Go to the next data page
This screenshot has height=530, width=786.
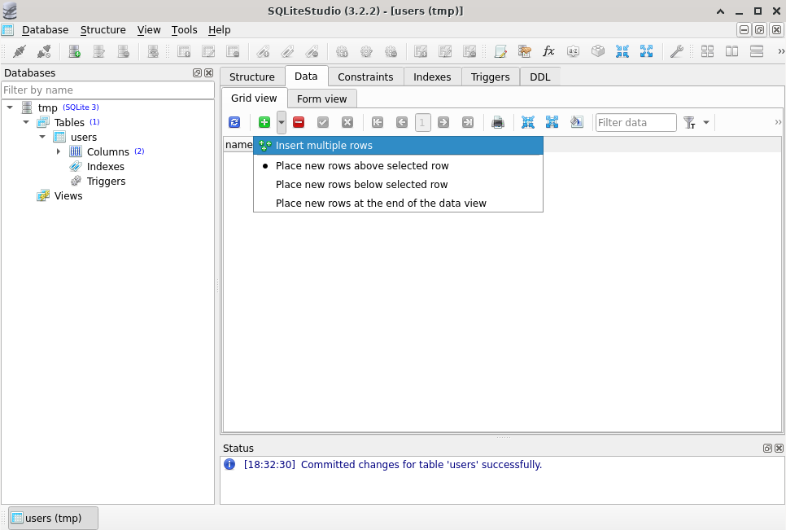[x=443, y=122]
